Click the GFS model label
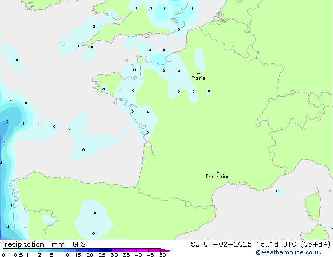The image size is (333, 257). click(79, 244)
